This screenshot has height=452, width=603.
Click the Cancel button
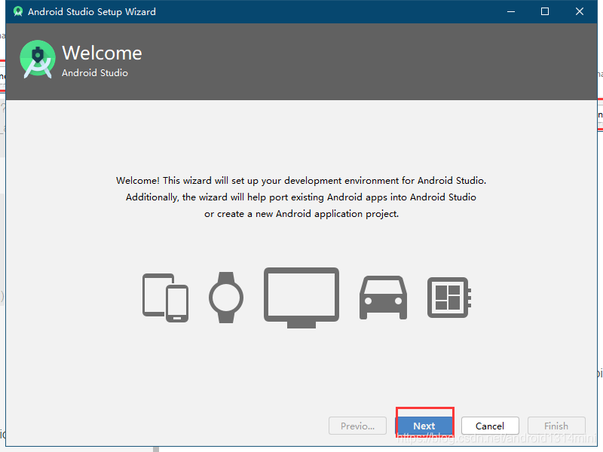pos(490,426)
